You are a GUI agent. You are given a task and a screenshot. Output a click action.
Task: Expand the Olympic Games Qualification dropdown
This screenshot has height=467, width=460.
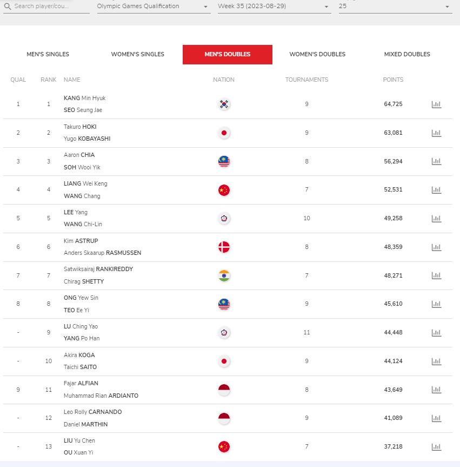[x=154, y=6]
